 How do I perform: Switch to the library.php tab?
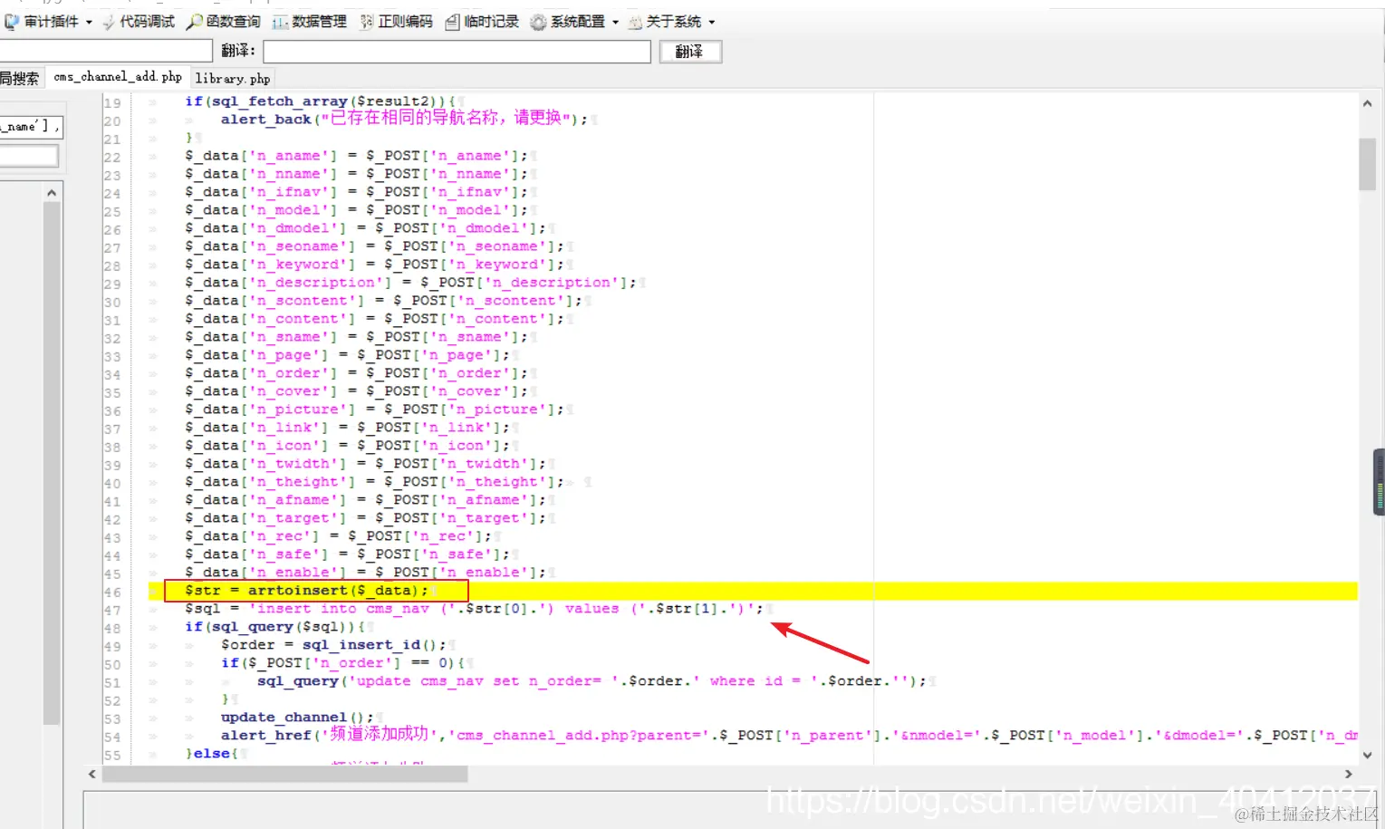[232, 79]
